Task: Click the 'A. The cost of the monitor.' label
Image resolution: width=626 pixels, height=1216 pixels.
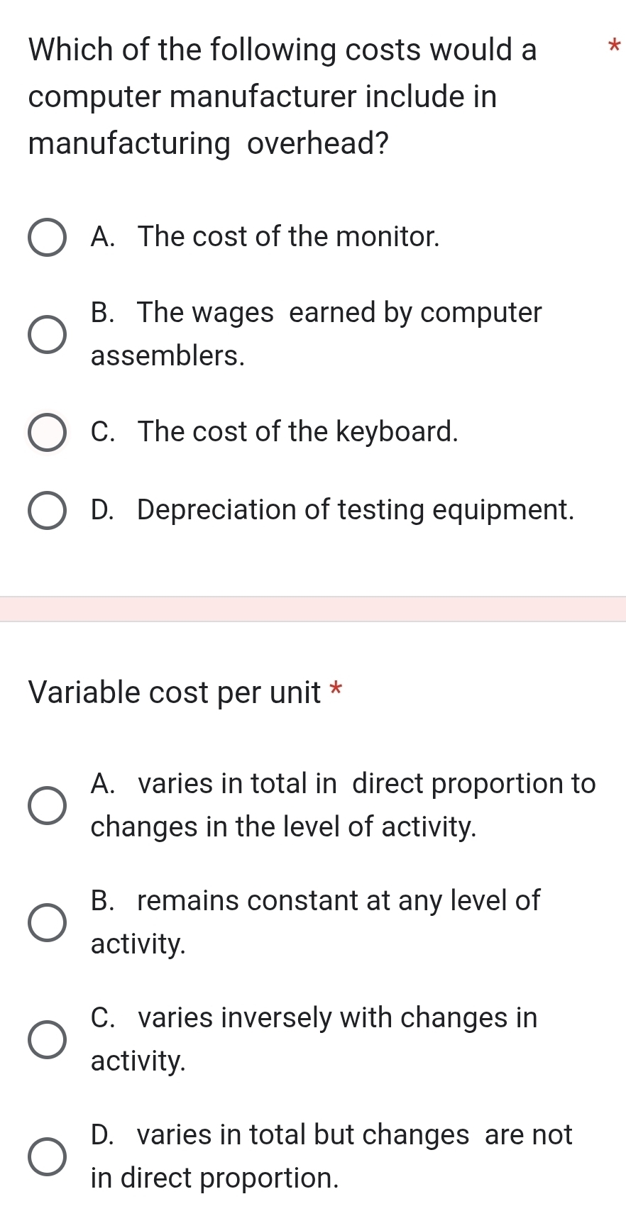Action: [265, 236]
